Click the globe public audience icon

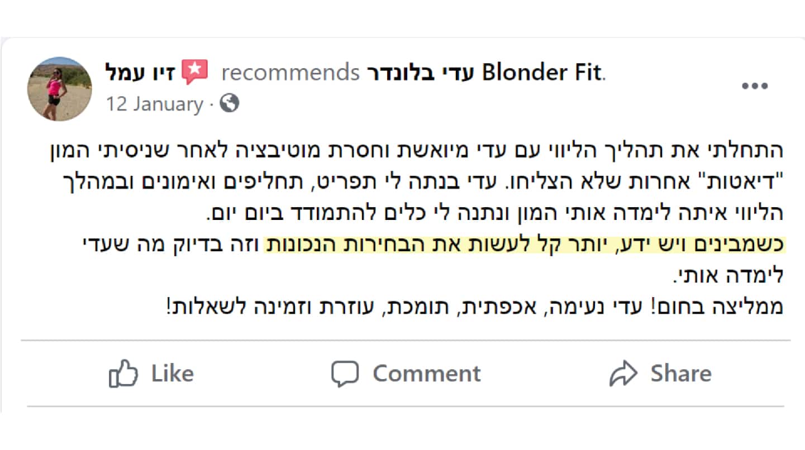tap(229, 103)
